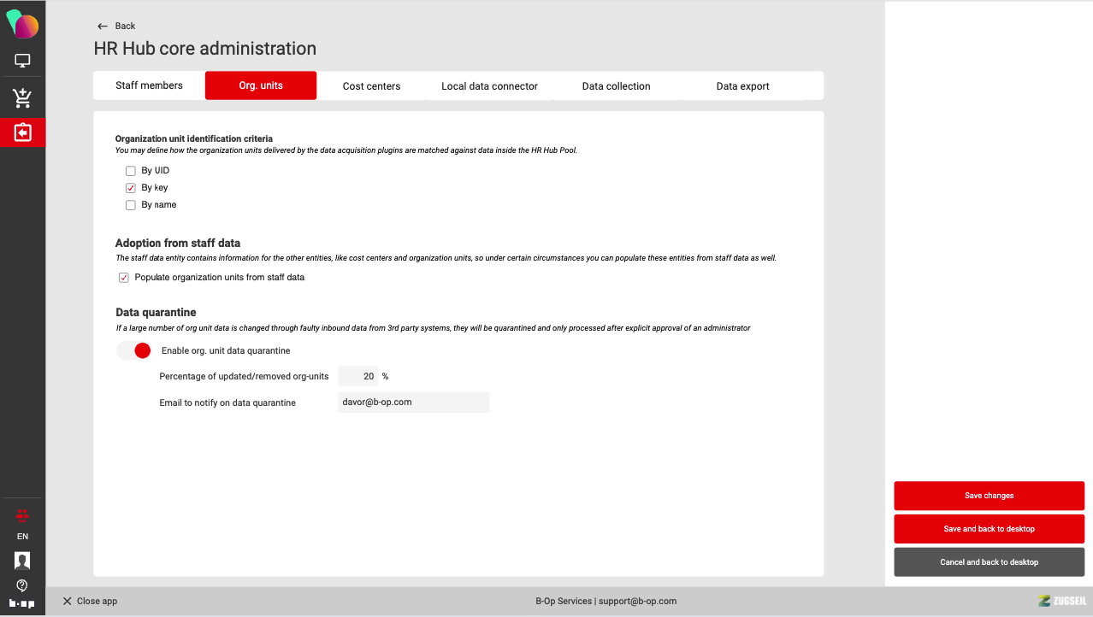Open the desktop monitor icon in sidebar
1093x617 pixels.
coord(22,61)
